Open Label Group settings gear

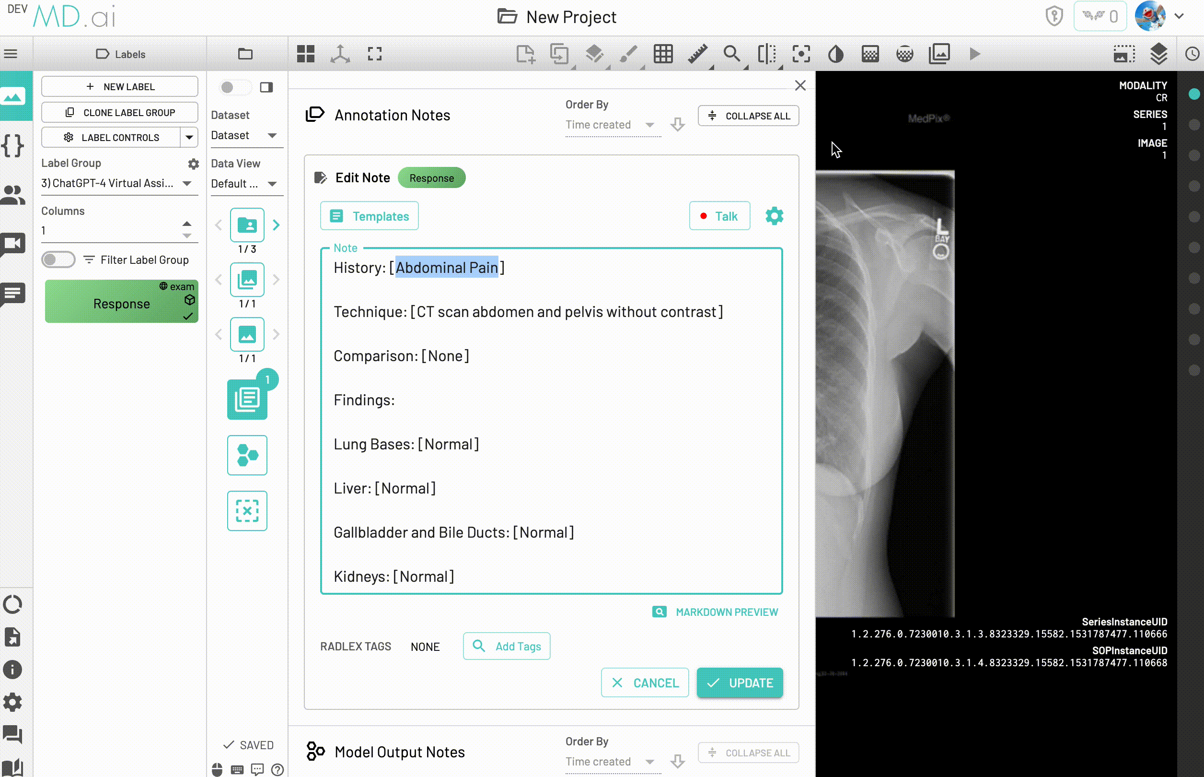[194, 164]
